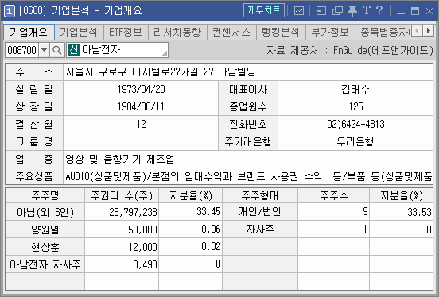Click the 대표이사 label cell
Image resolution: width=439 pixels, height=297 pixels.
[x=248, y=90]
